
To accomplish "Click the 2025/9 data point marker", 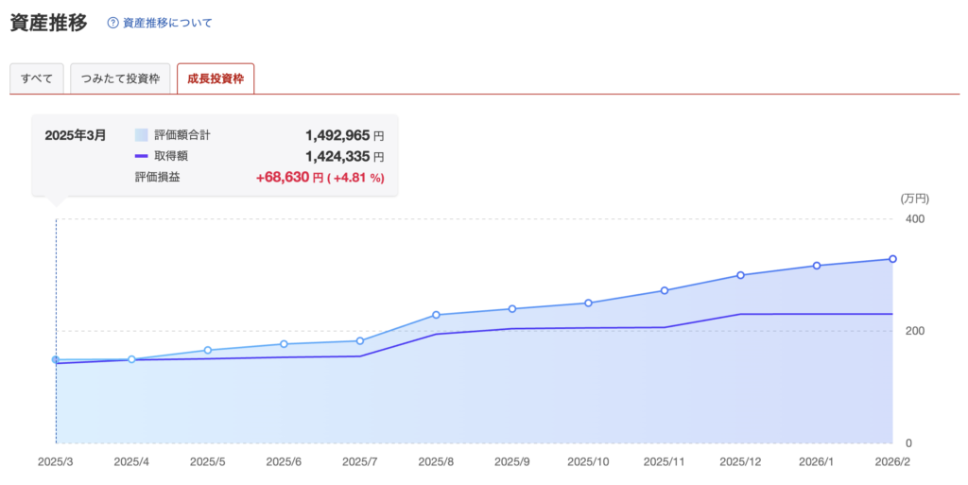I will 512,309.
